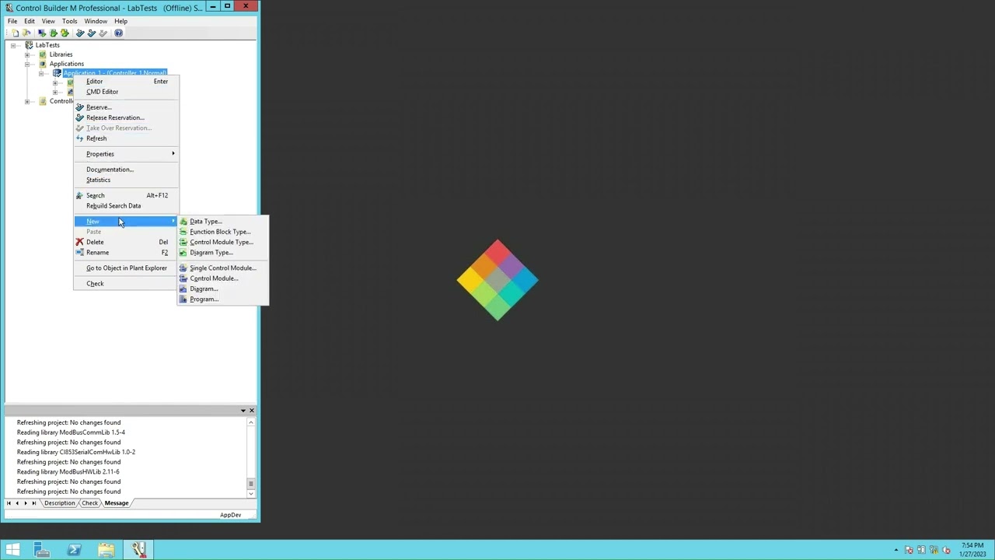The height and width of the screenshot is (560, 995).
Task: Open Documentation... from the context menu
Action: click(x=127, y=170)
